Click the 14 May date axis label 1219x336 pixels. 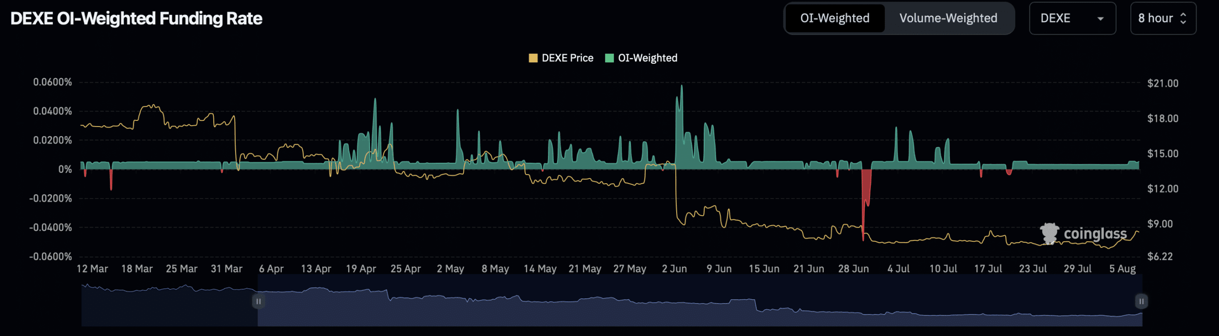click(x=540, y=269)
